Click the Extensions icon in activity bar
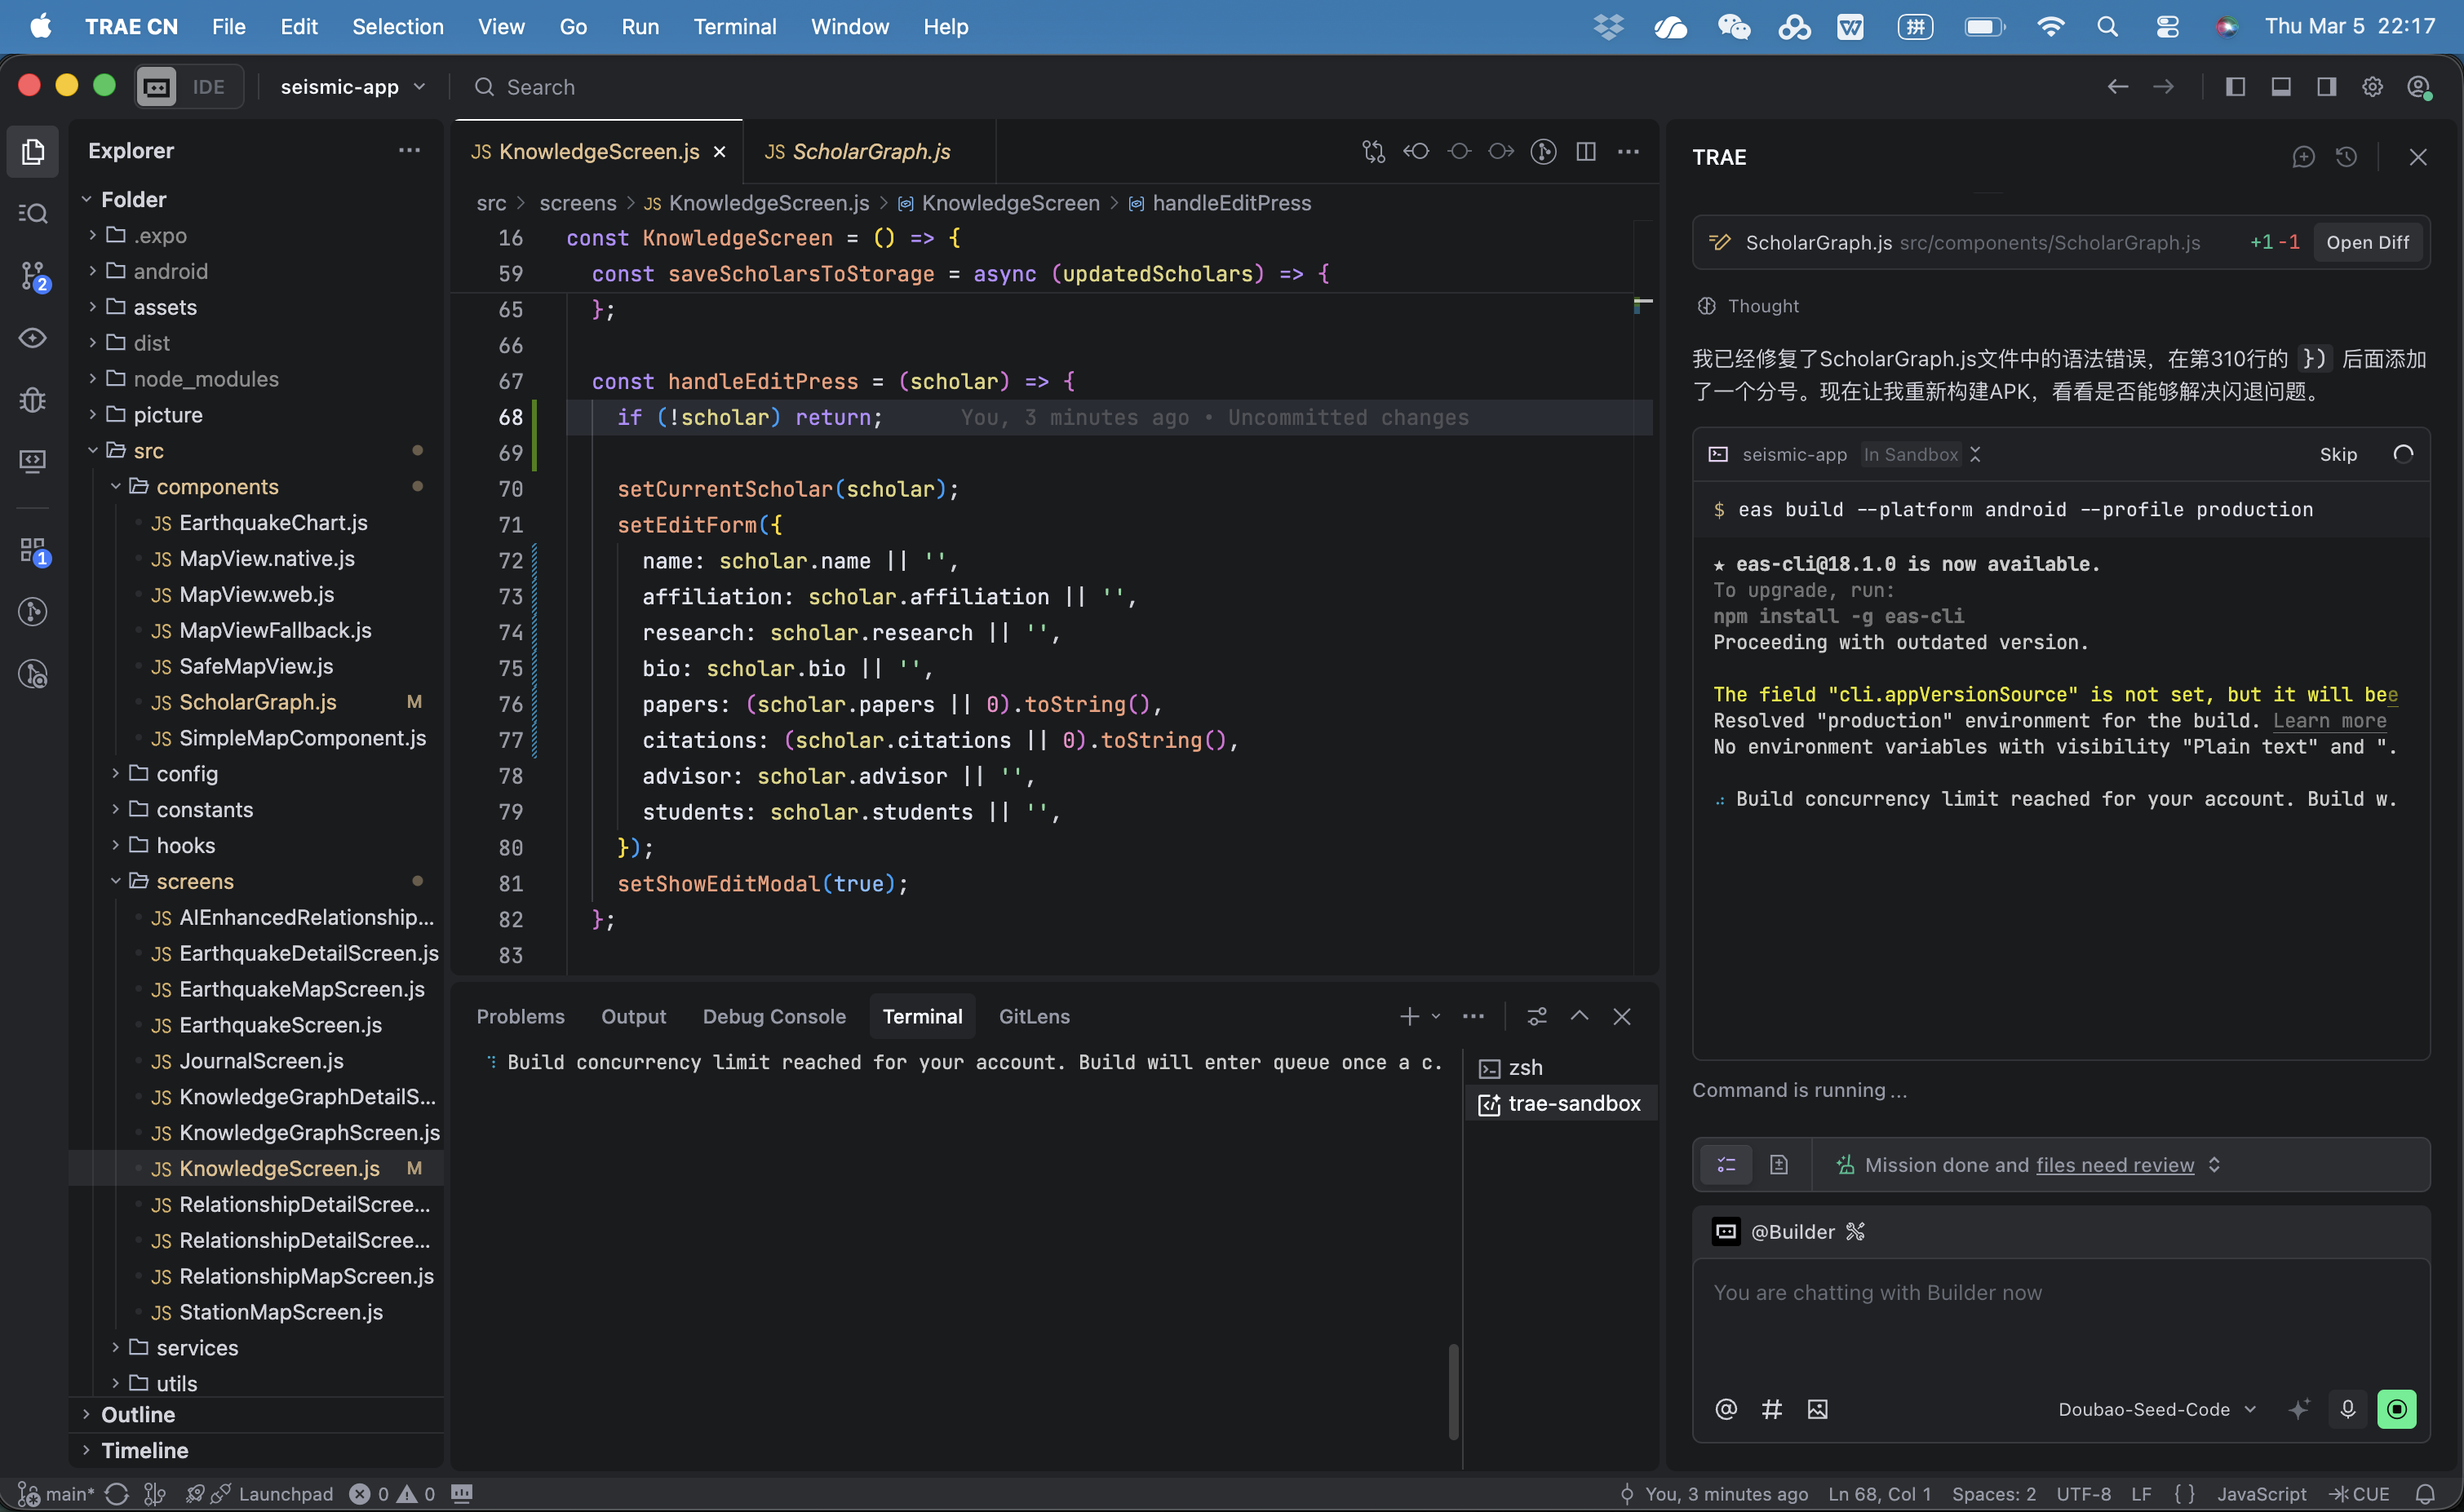Viewport: 2464px width, 1512px height. (x=33, y=550)
